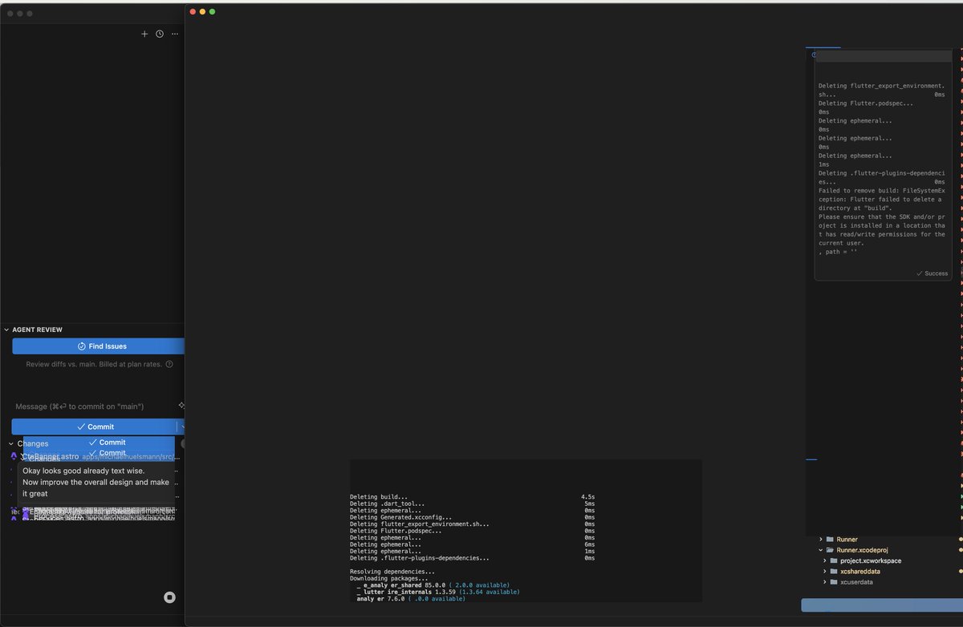This screenshot has height=627, width=963.
Task: Open the ellipsis options menu in the sidebar
Action: [174, 34]
